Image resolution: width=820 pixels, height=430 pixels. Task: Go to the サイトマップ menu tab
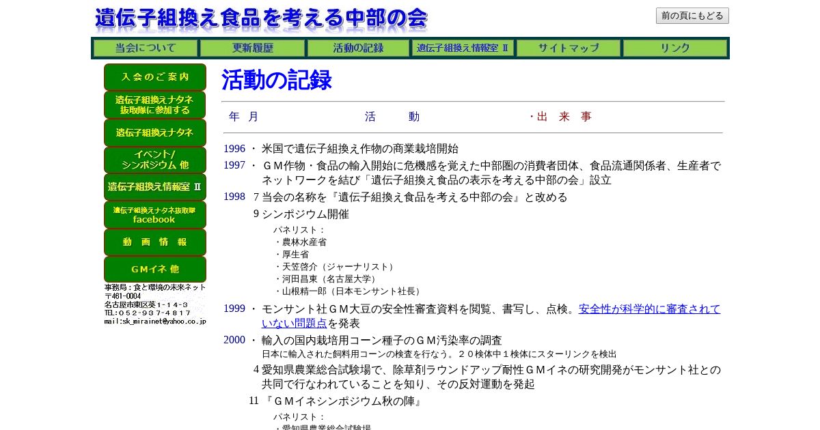click(x=568, y=48)
